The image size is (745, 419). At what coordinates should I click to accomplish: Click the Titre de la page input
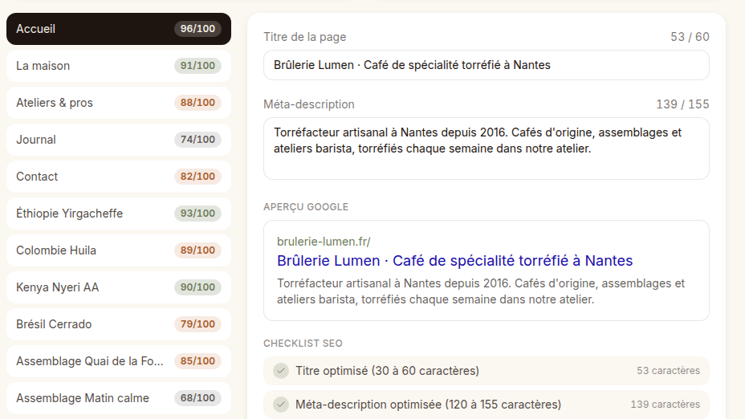pos(486,65)
